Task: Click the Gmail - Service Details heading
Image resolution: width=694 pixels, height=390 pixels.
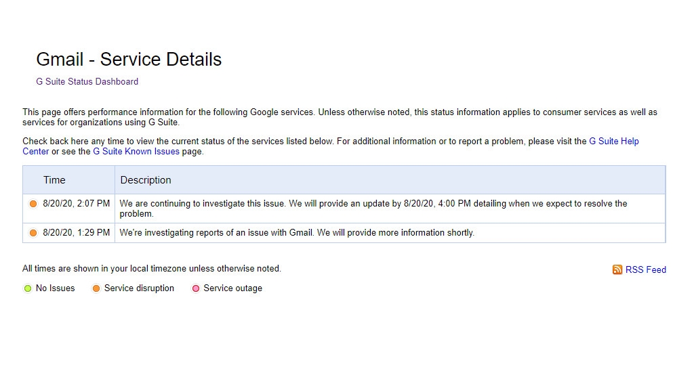Action: point(129,60)
